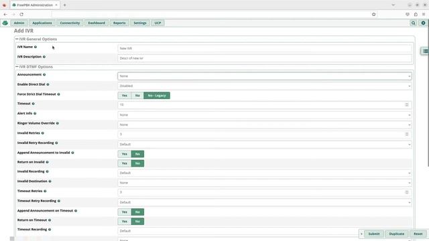Screen dimensions: 429x241
Task: Set Append Announcement to Invalid to Yes
Action: (x=125, y=154)
